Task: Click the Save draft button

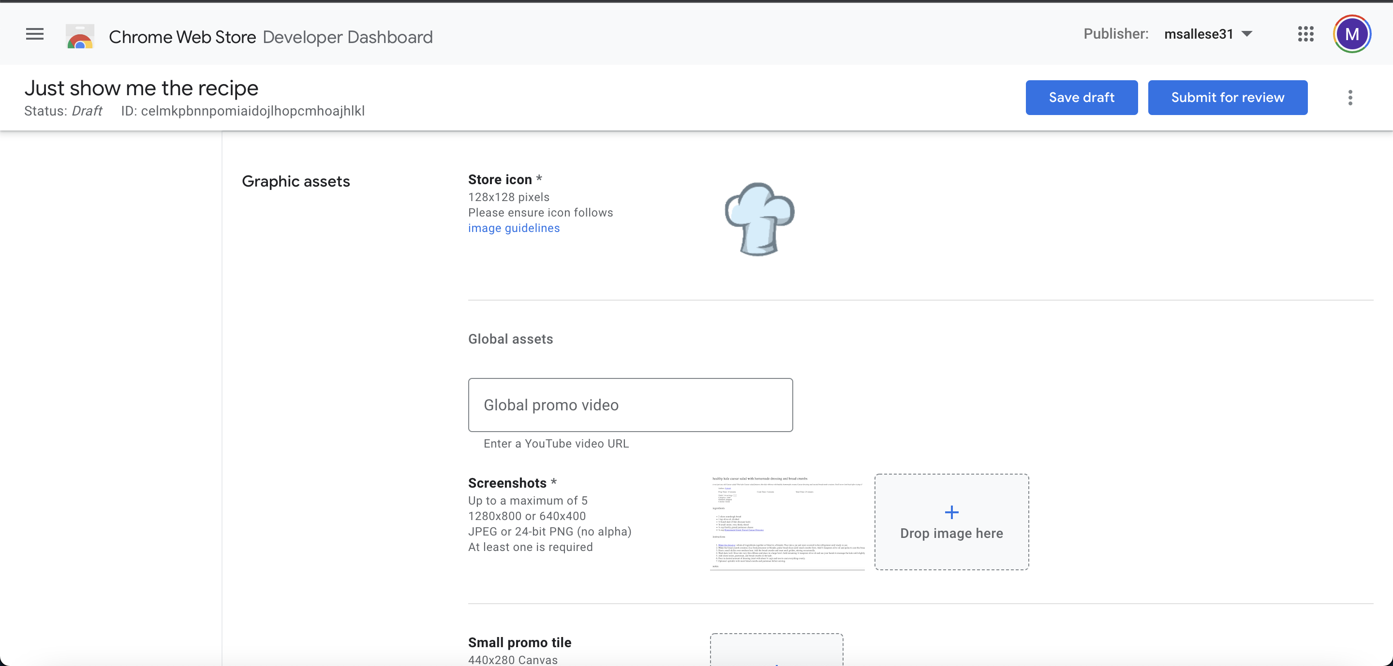Action: [x=1081, y=98]
